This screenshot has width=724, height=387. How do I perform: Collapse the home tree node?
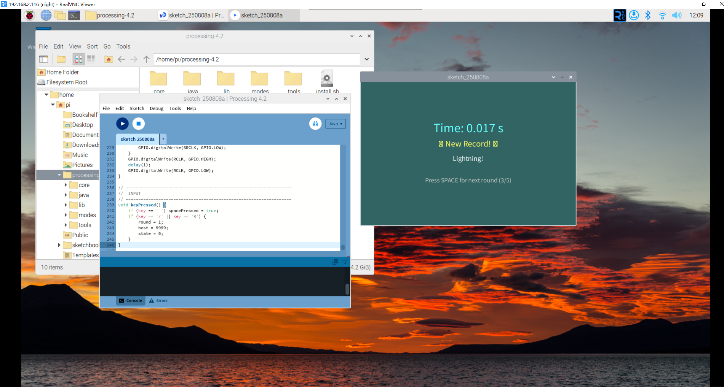(x=46, y=95)
